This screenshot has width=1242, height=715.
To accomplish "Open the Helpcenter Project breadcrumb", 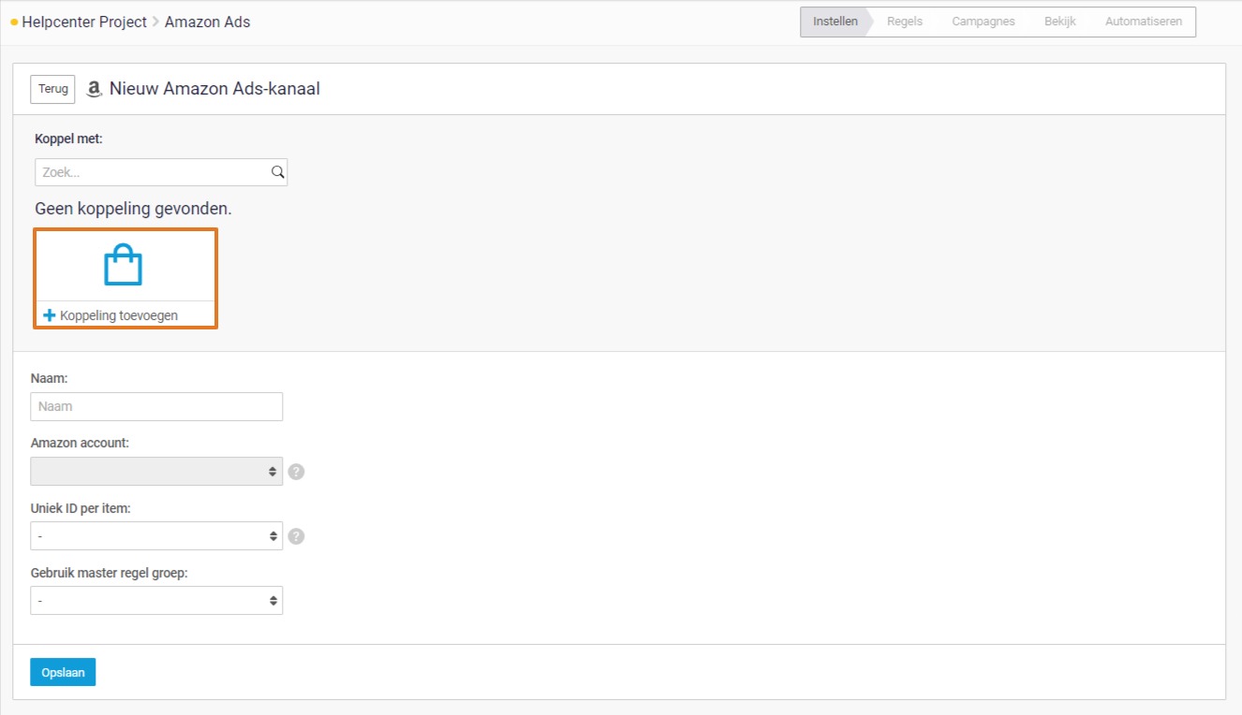I will [84, 22].
